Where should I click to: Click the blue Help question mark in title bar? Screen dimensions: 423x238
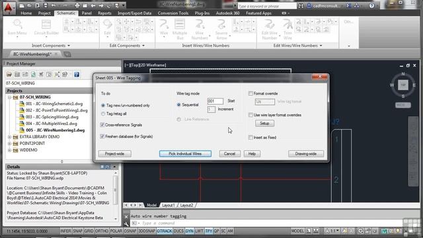pos(371,6)
